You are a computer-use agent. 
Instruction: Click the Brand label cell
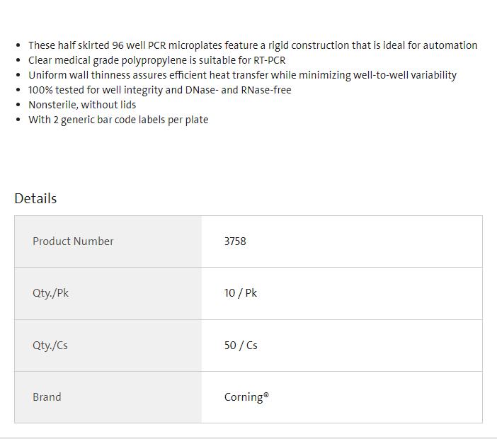(47, 397)
